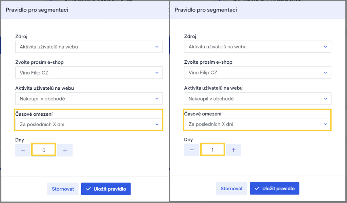The width and height of the screenshot is (347, 203).
Task: Open right dialog's Aktivita uživatelů na webu dropdown
Action: (x=258, y=99)
